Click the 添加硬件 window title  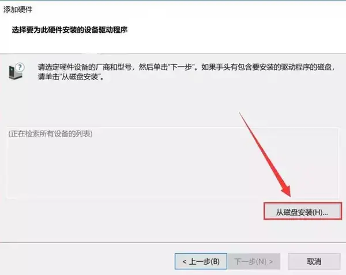[18, 9]
